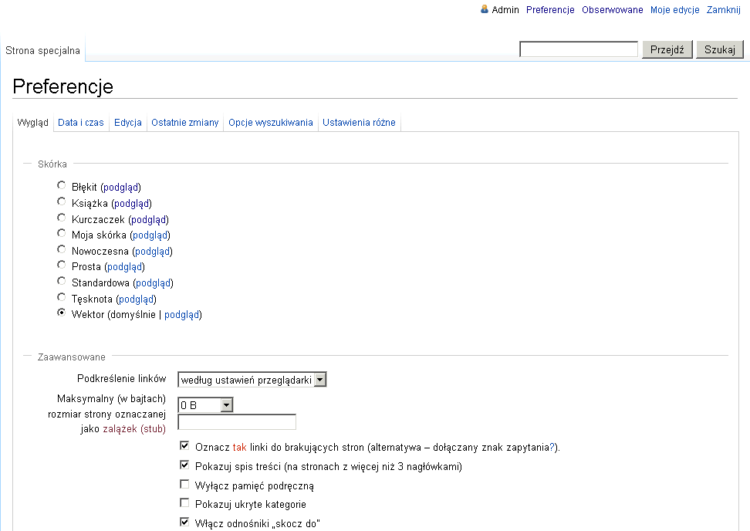This screenshot has height=531, width=750.
Task: Click the 'Moje edycje' link
Action: (x=674, y=10)
